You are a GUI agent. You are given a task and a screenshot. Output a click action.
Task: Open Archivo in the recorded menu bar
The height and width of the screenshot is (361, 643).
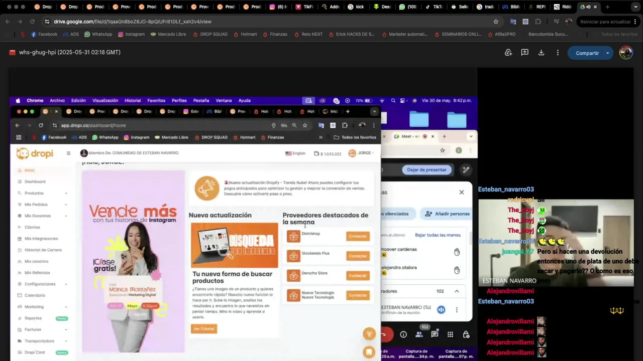[57, 100]
